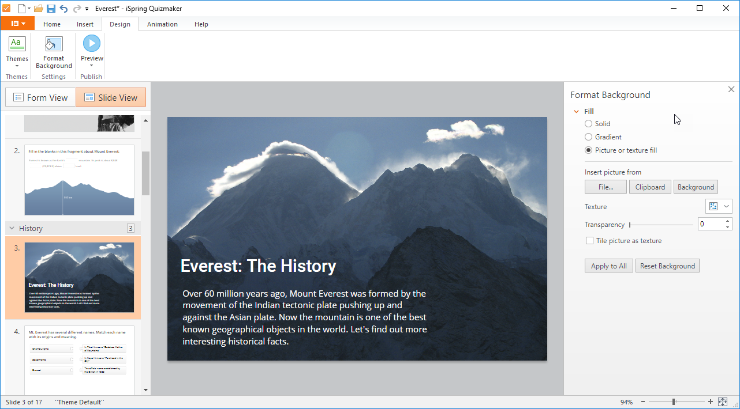
Task: Enable Tile picture as texture
Action: tap(589, 241)
